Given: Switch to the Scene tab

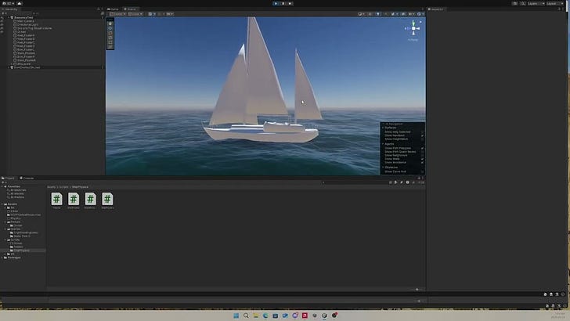Looking at the screenshot, I should (130, 9).
